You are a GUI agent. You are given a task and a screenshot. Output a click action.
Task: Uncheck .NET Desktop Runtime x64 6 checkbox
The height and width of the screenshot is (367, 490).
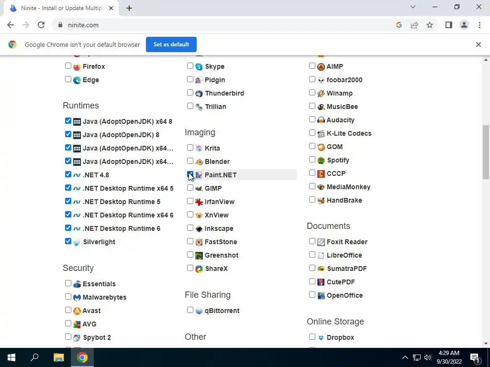point(68,215)
